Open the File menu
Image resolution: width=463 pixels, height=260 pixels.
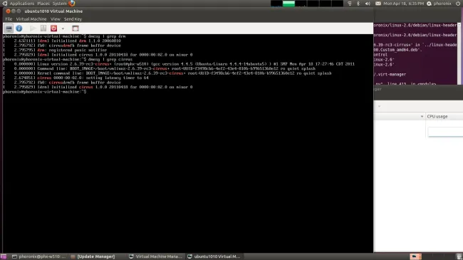coord(9,19)
